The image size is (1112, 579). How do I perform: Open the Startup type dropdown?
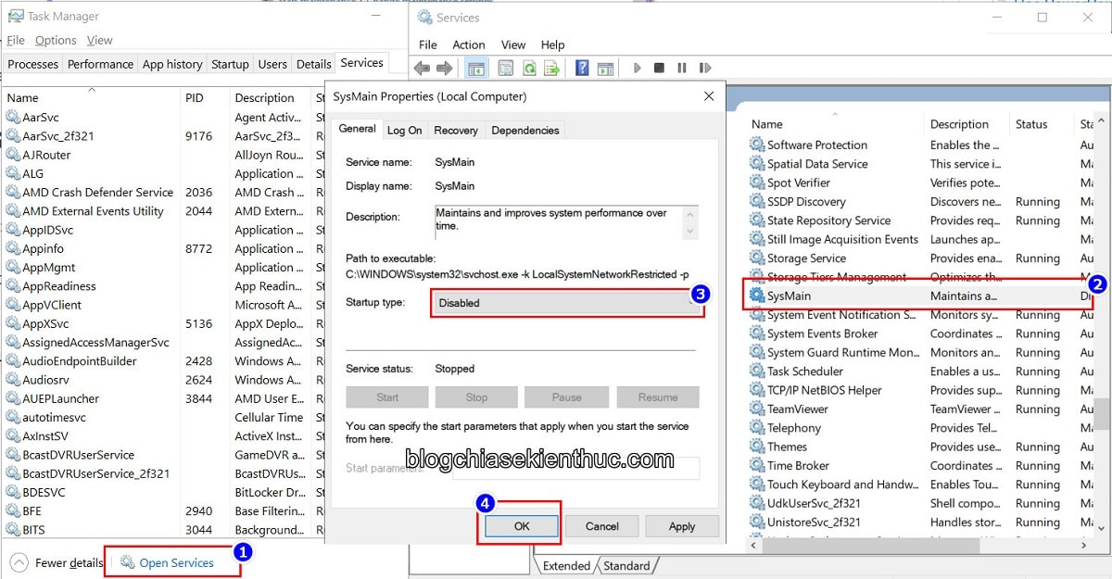(x=567, y=303)
